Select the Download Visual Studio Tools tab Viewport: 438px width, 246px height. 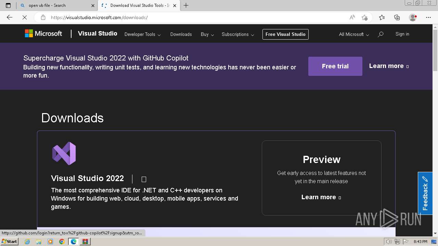pyautogui.click(x=139, y=5)
